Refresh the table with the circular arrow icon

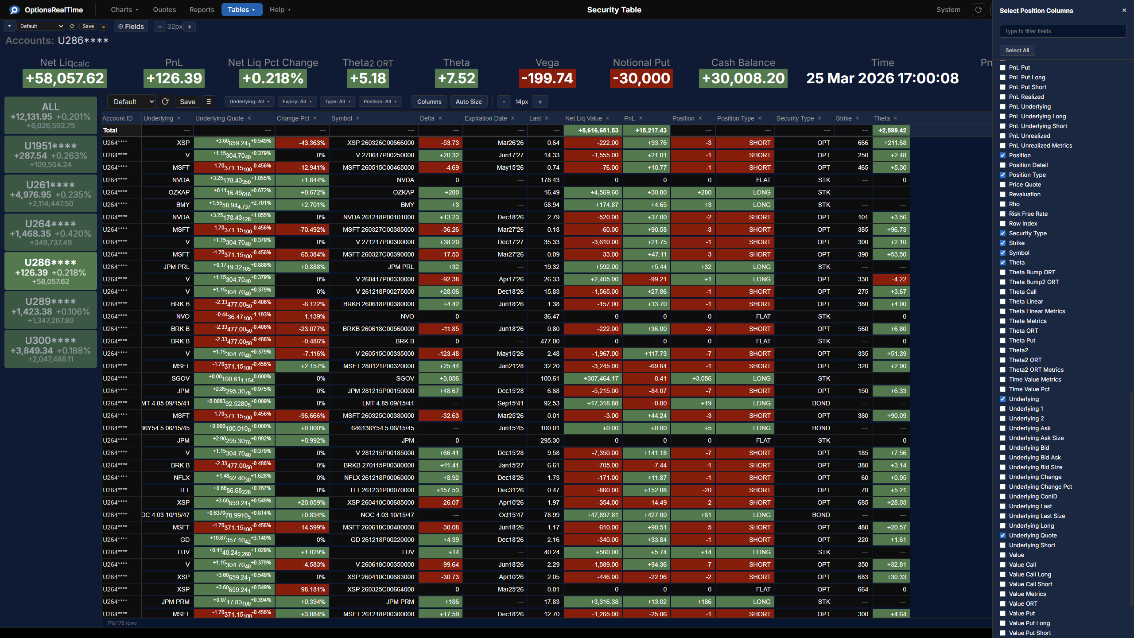(x=165, y=101)
